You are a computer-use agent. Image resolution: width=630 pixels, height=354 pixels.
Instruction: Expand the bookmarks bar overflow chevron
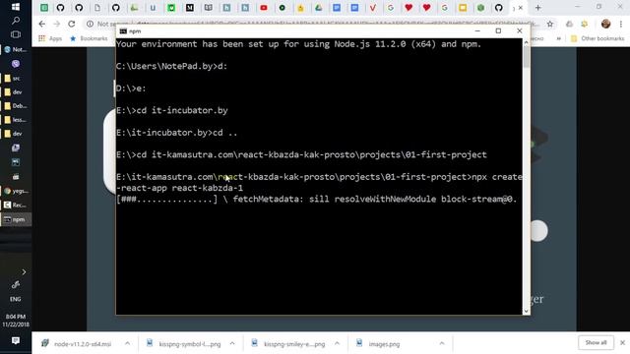(558, 38)
